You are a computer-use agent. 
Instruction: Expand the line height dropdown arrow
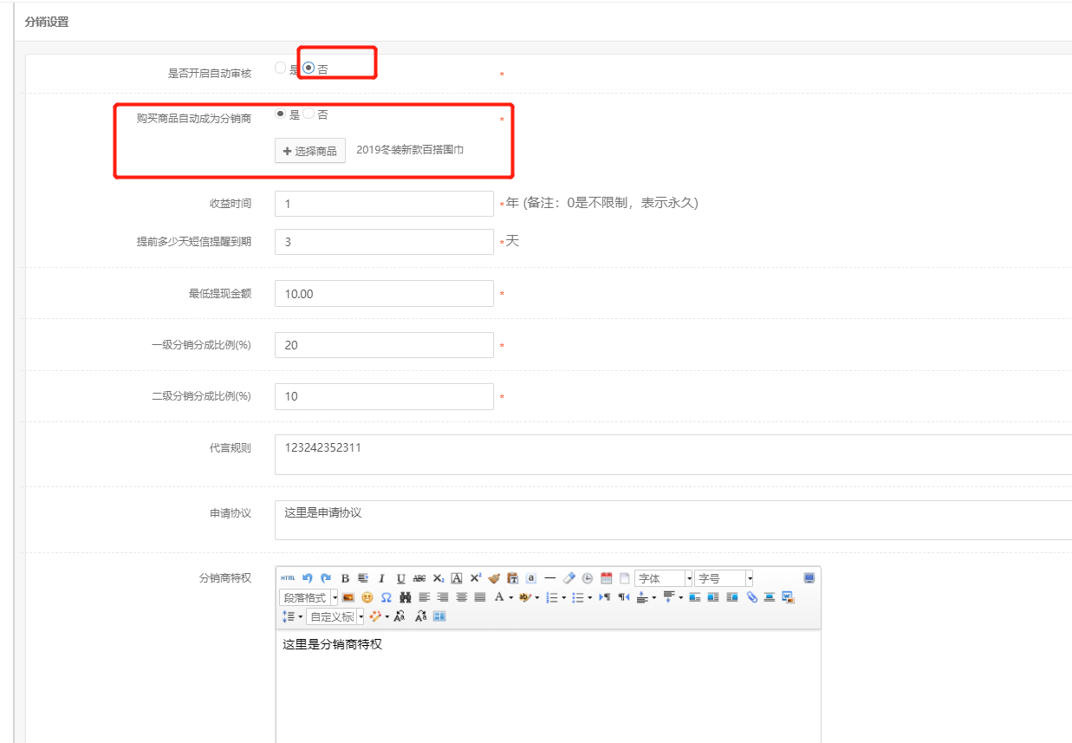pos(300,616)
